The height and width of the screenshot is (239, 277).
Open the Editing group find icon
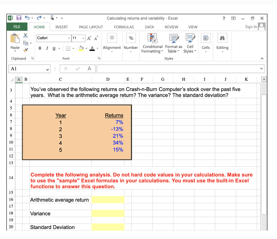222,38
